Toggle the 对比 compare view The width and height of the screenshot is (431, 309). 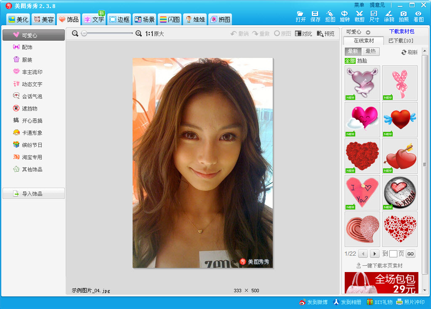pos(303,34)
